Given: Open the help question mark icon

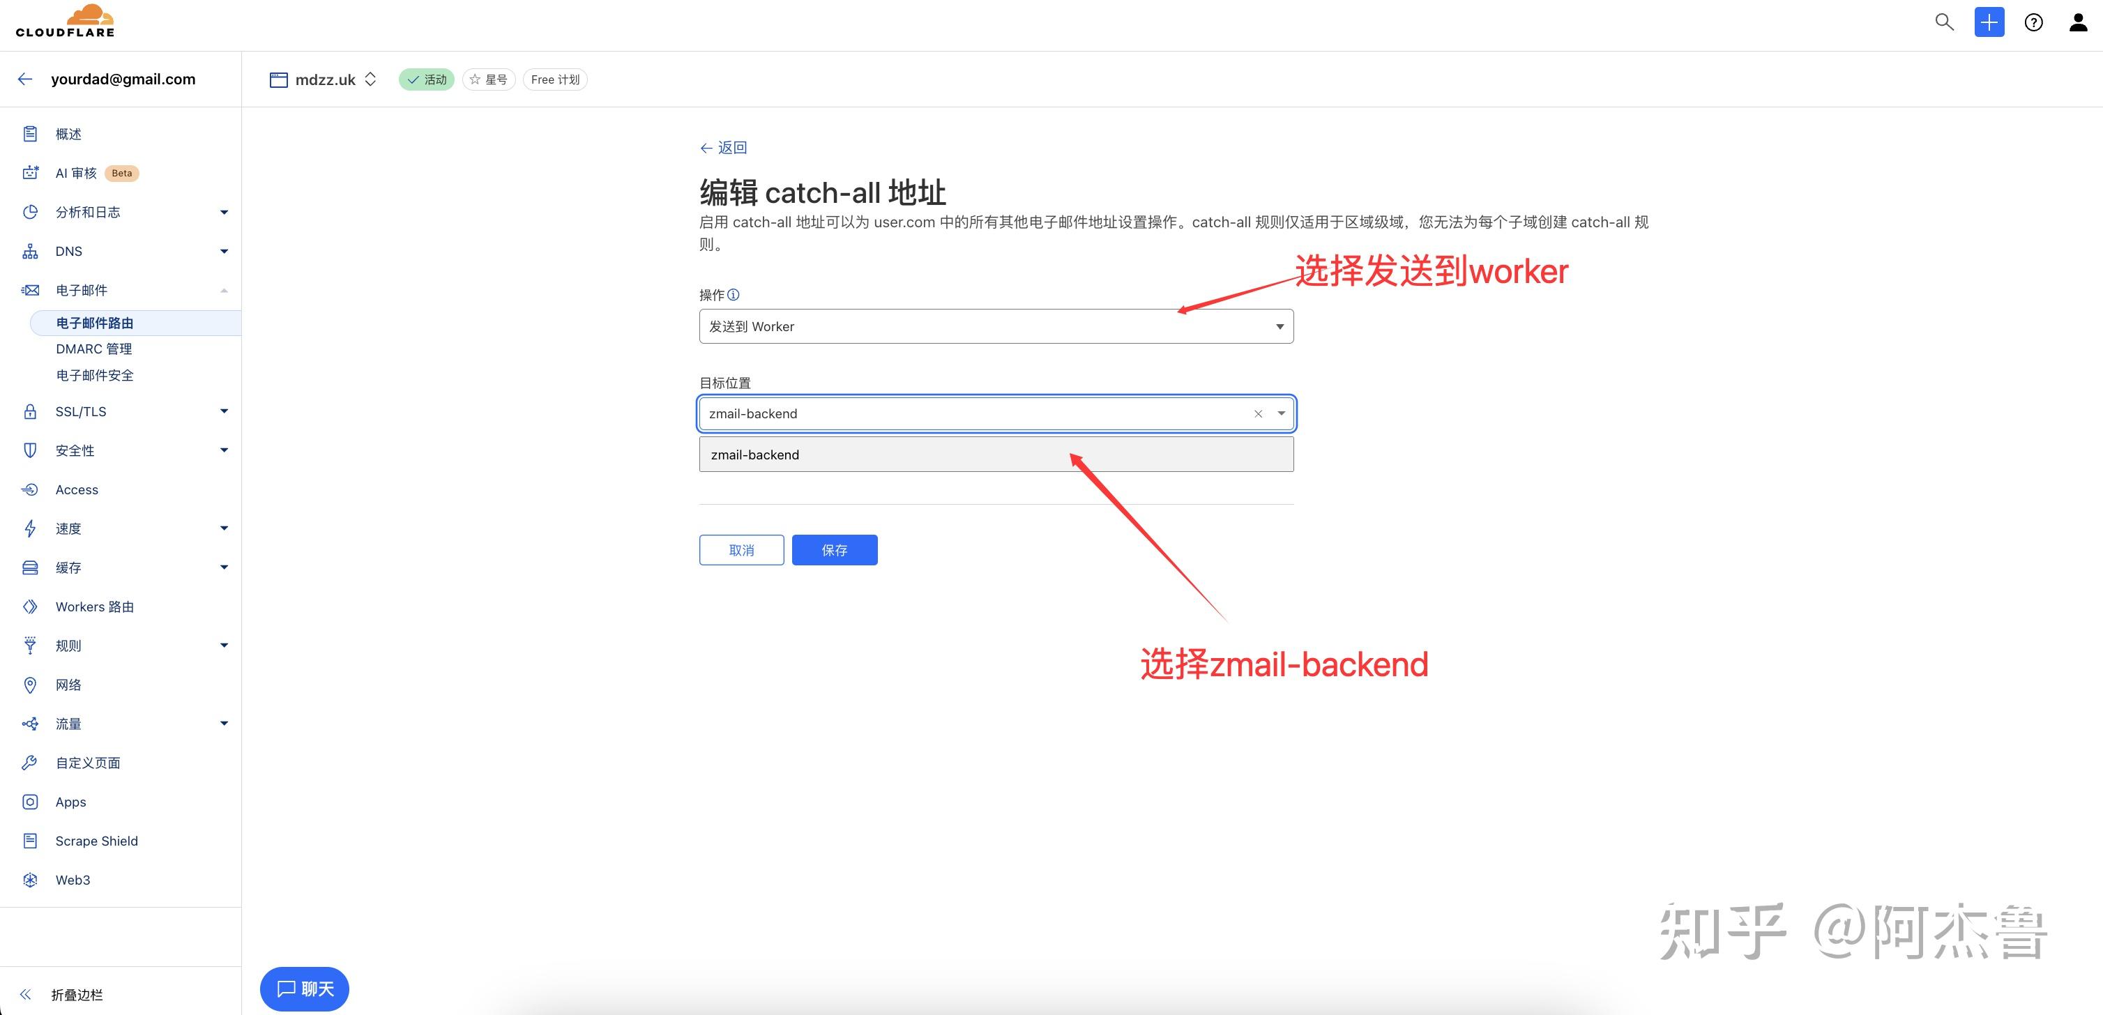Looking at the screenshot, I should (2033, 22).
